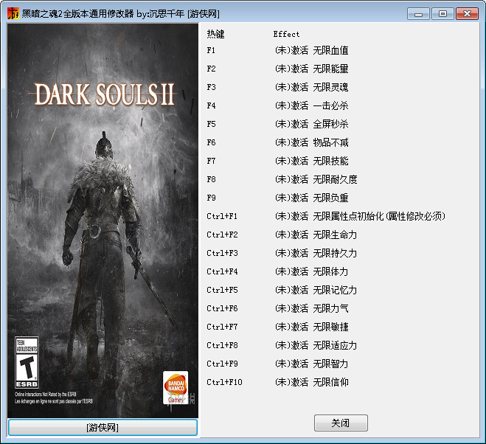Viewport: 486px width, 444px height.
Task: Select the 物品不减 effect text
Action: coord(330,142)
